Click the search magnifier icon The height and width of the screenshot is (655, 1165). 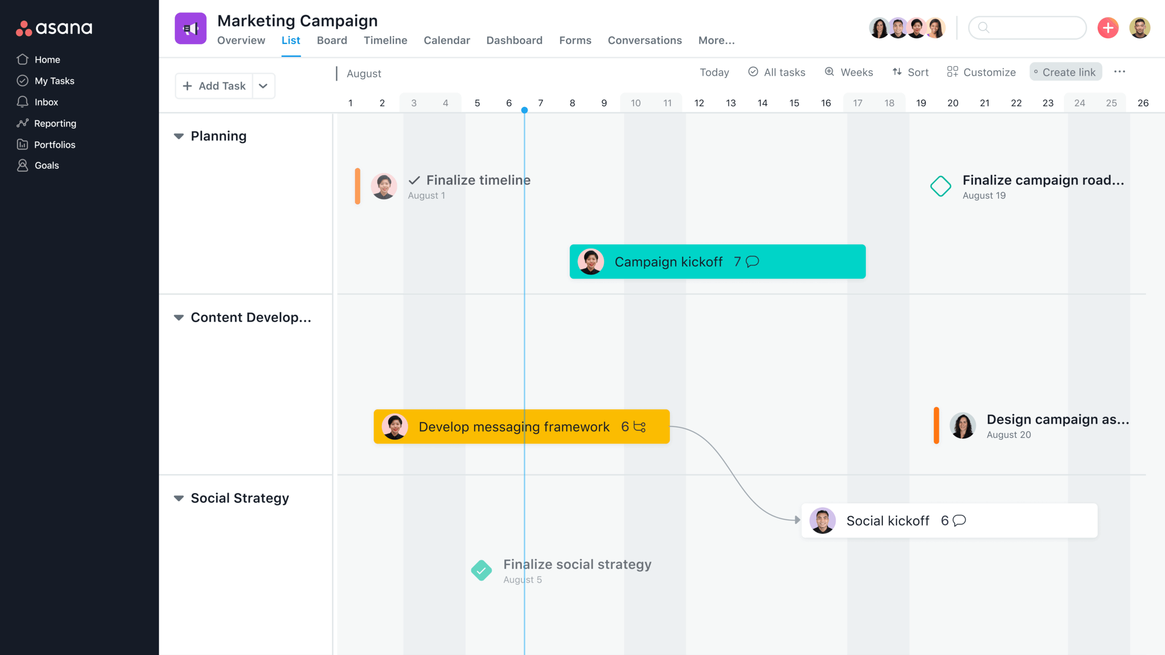[984, 28]
